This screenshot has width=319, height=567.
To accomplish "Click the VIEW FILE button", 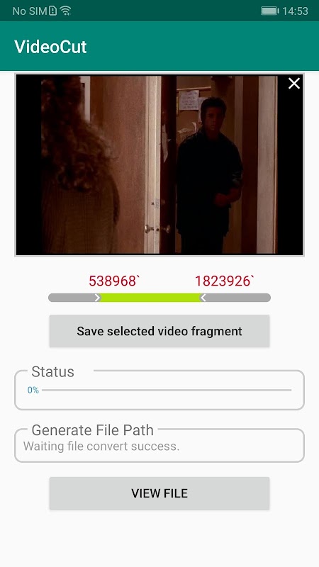I will [x=159, y=493].
